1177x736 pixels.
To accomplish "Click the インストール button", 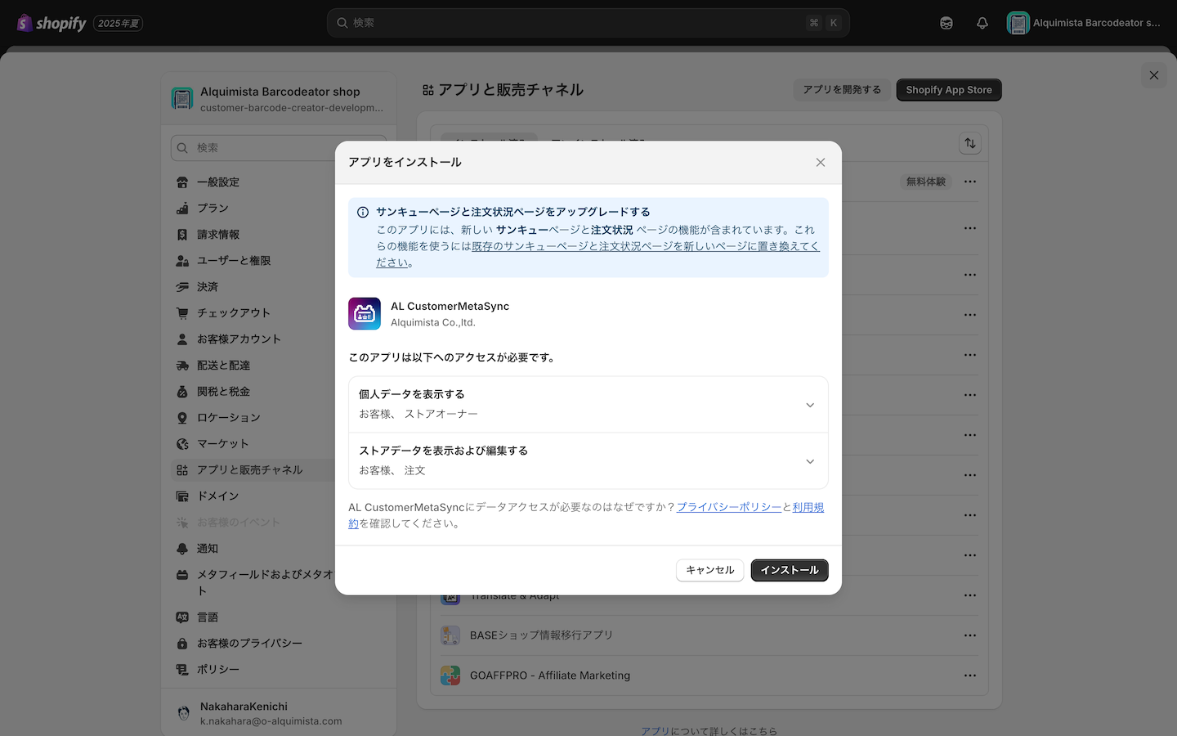I will pyautogui.click(x=790, y=570).
